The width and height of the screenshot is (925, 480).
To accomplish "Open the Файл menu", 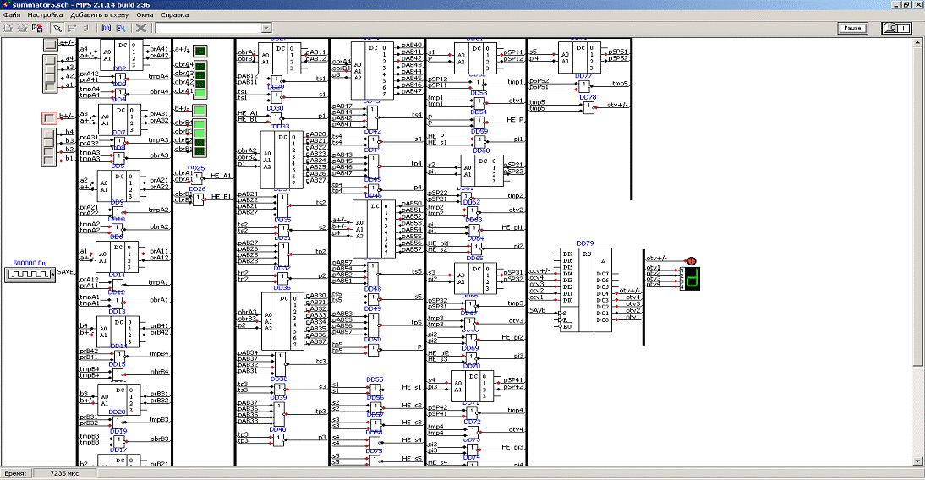I will (10, 15).
